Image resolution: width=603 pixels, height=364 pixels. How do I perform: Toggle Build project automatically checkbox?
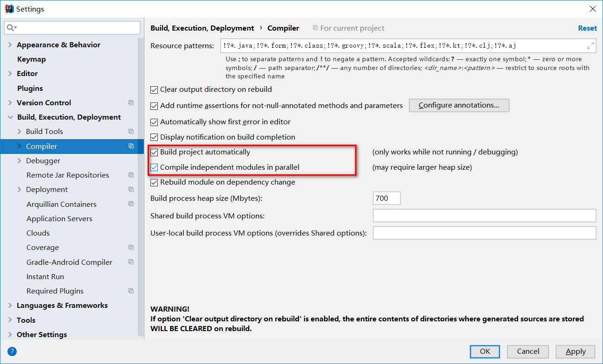coord(154,152)
